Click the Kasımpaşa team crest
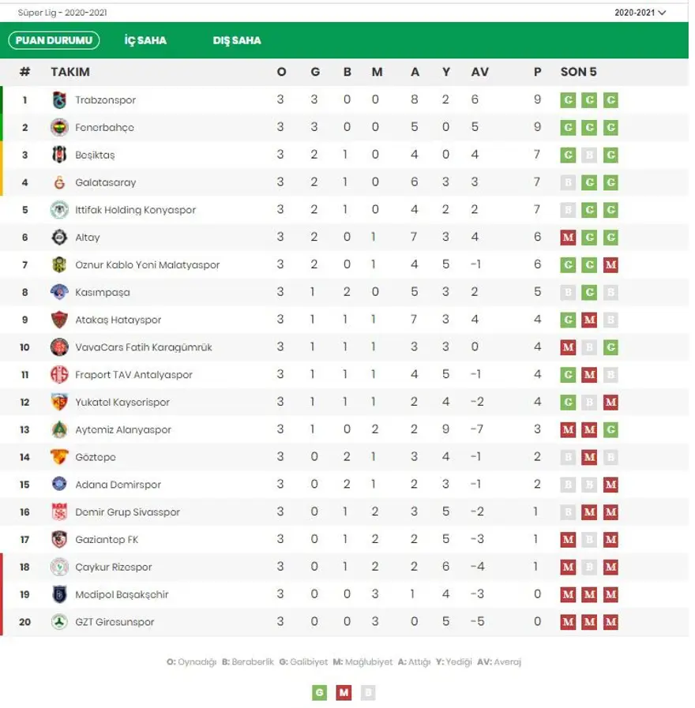Viewport: 695px width, 708px height. [x=60, y=292]
